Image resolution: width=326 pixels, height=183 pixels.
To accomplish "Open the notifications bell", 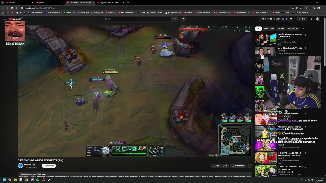I will pyautogui.click(x=311, y=19).
